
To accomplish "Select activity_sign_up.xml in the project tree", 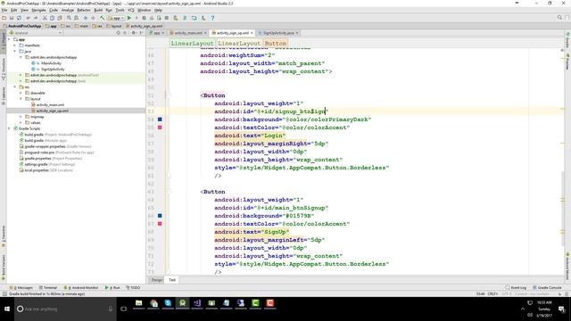I will tap(52, 111).
